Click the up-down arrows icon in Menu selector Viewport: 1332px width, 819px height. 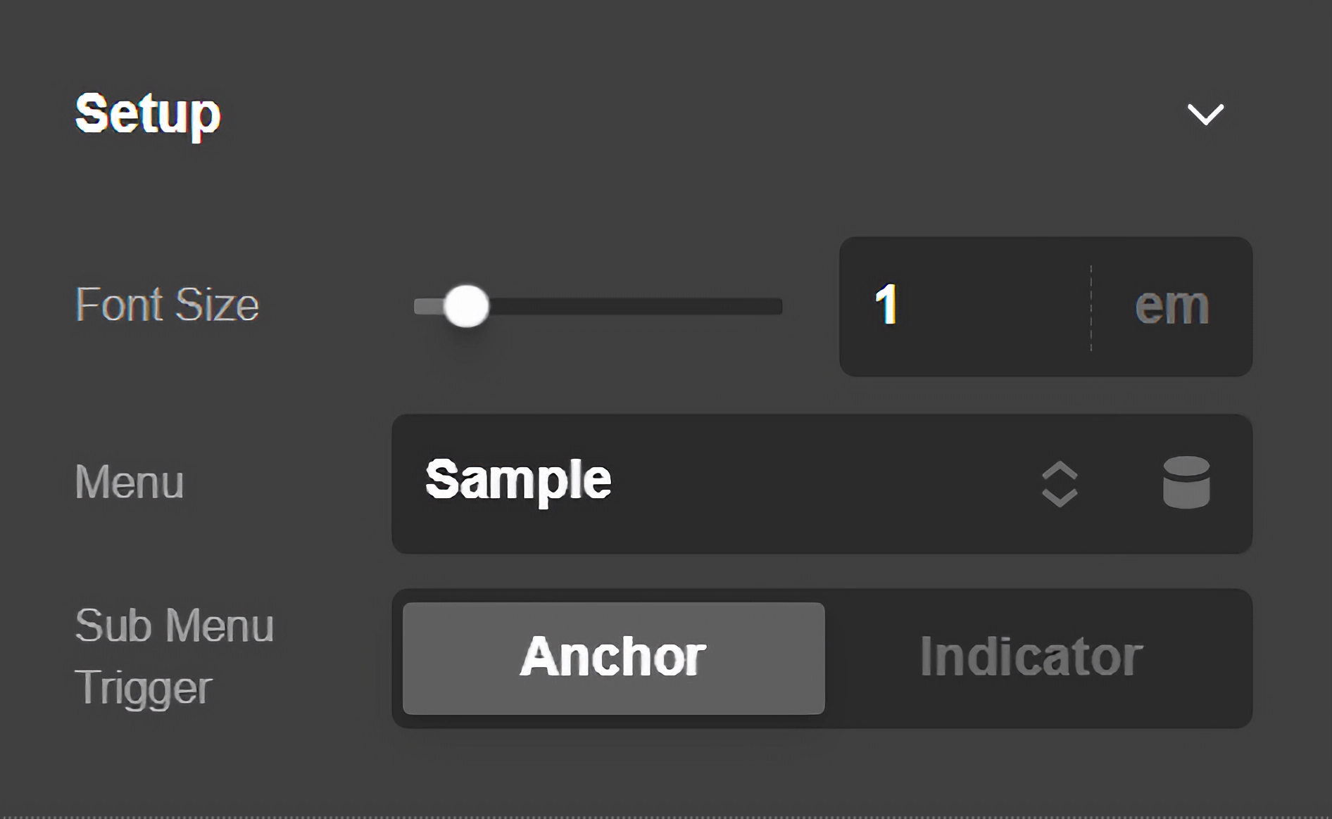[1060, 484]
